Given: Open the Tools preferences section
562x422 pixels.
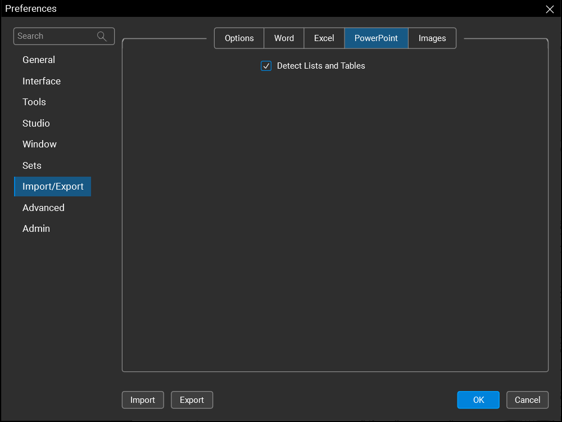Looking at the screenshot, I should click(x=34, y=102).
